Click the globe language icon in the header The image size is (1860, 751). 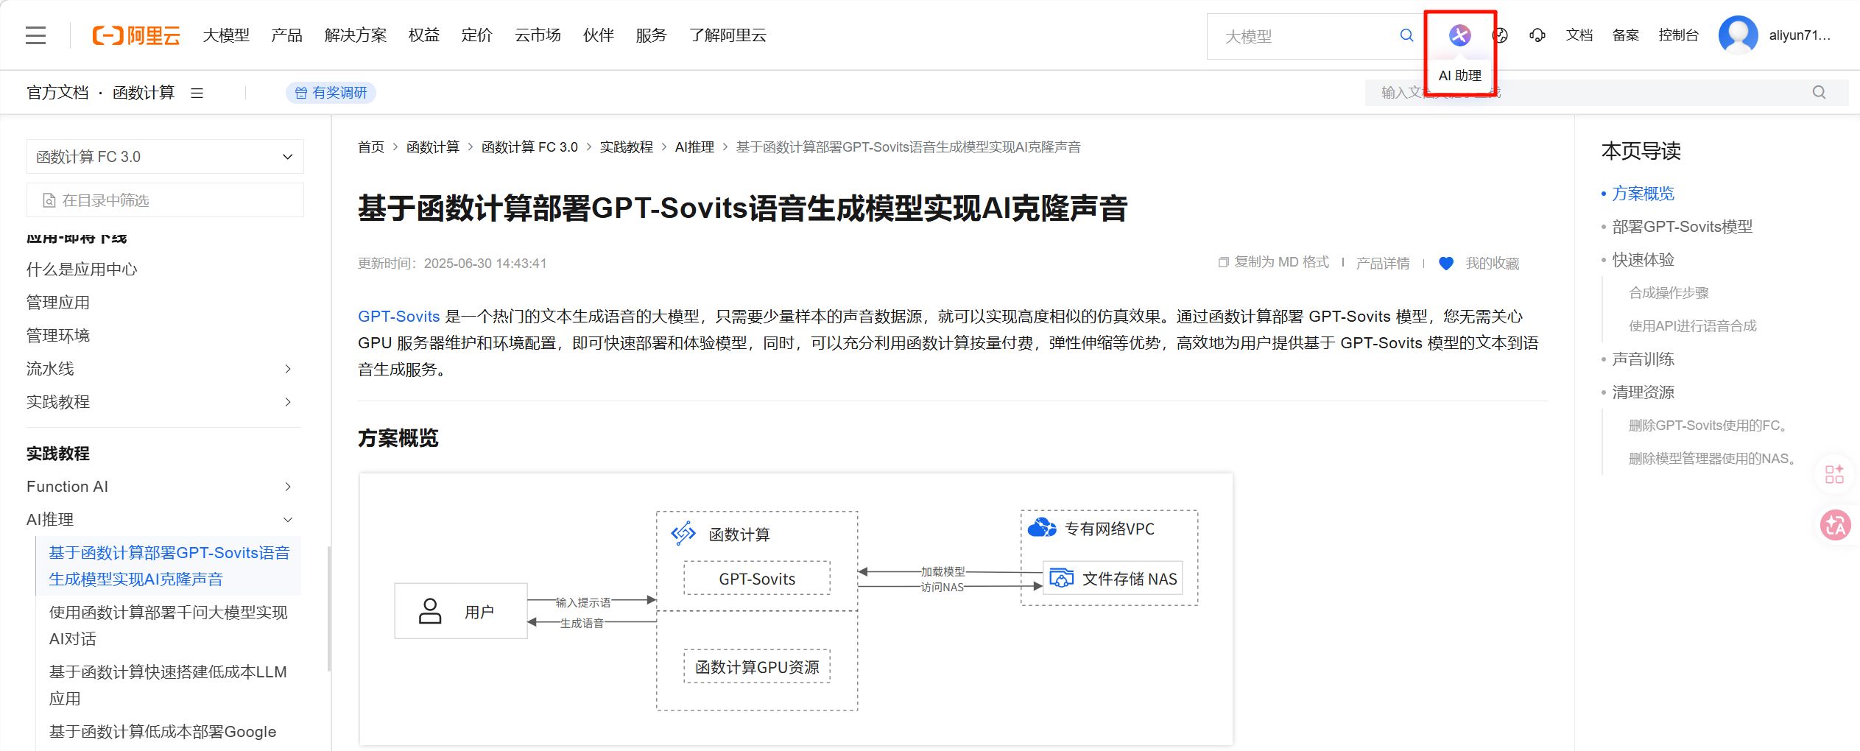[1500, 35]
